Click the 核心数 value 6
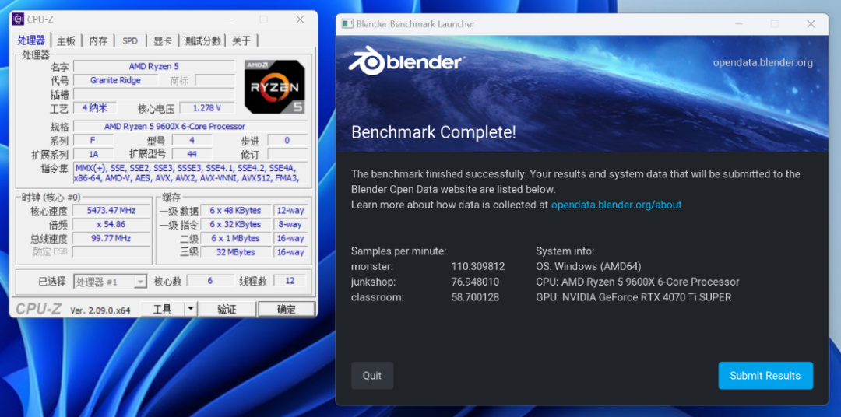 click(210, 281)
